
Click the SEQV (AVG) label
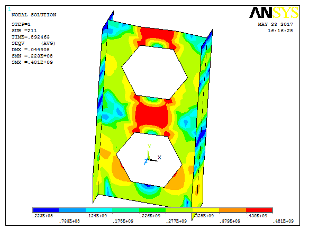click(x=33, y=43)
